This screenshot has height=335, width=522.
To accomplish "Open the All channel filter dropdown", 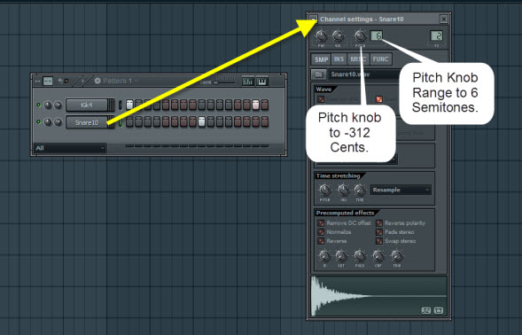I will coord(70,148).
